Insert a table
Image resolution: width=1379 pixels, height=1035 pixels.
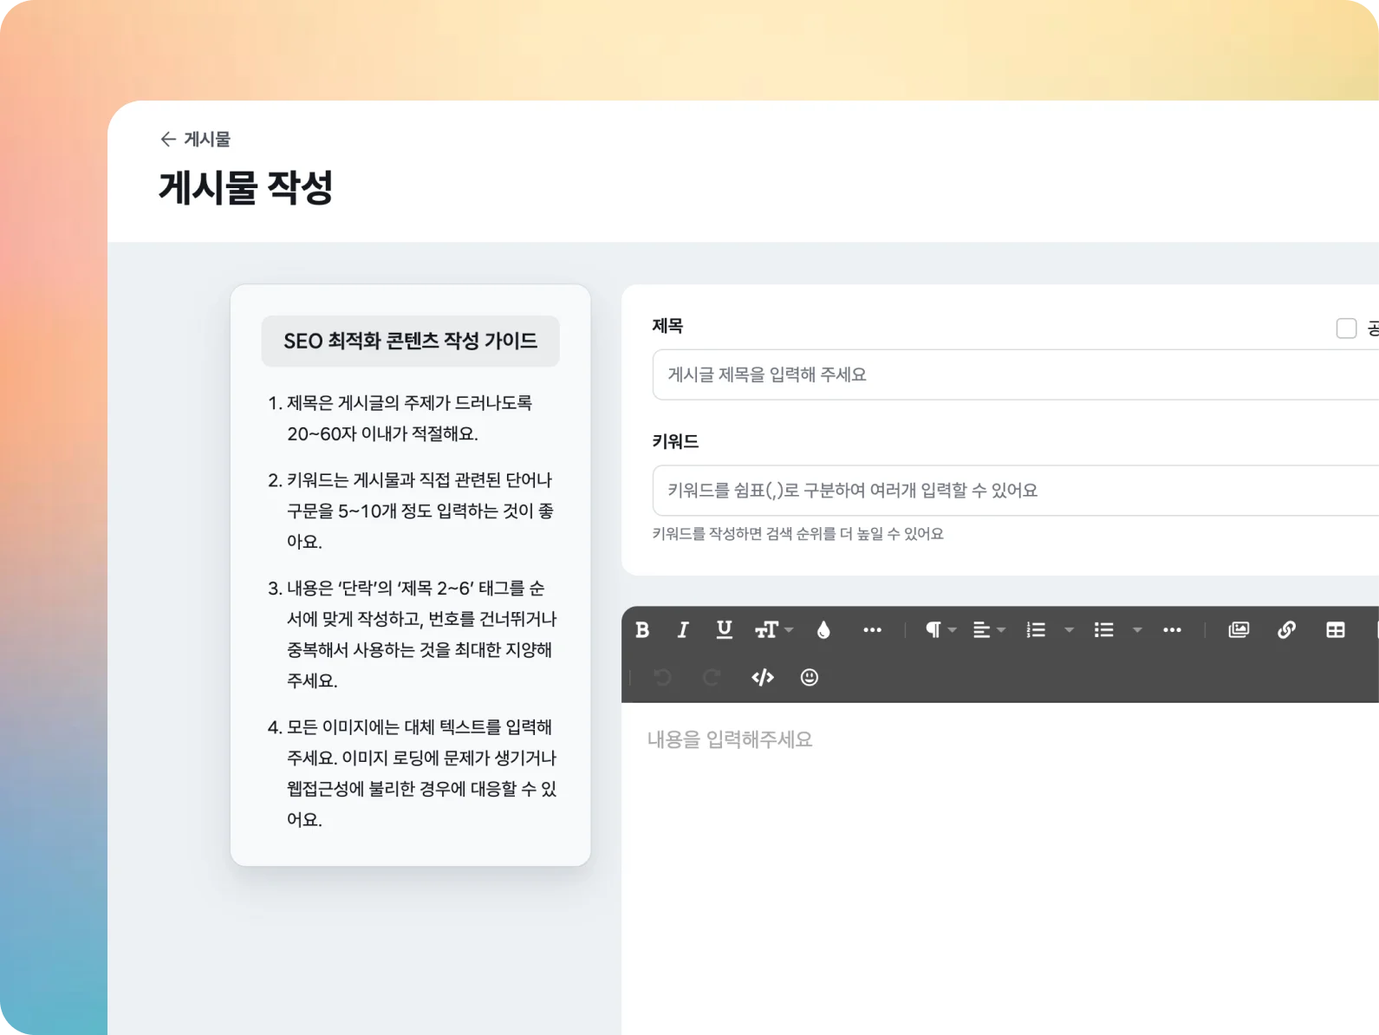pos(1336,630)
